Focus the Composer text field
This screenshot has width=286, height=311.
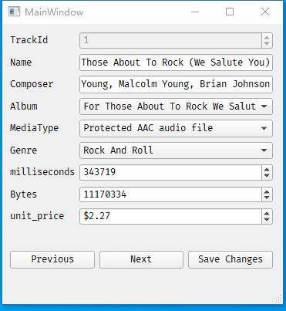[x=176, y=84]
